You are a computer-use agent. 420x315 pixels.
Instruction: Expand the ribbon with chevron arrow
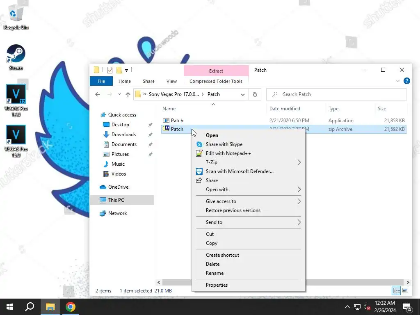click(398, 81)
